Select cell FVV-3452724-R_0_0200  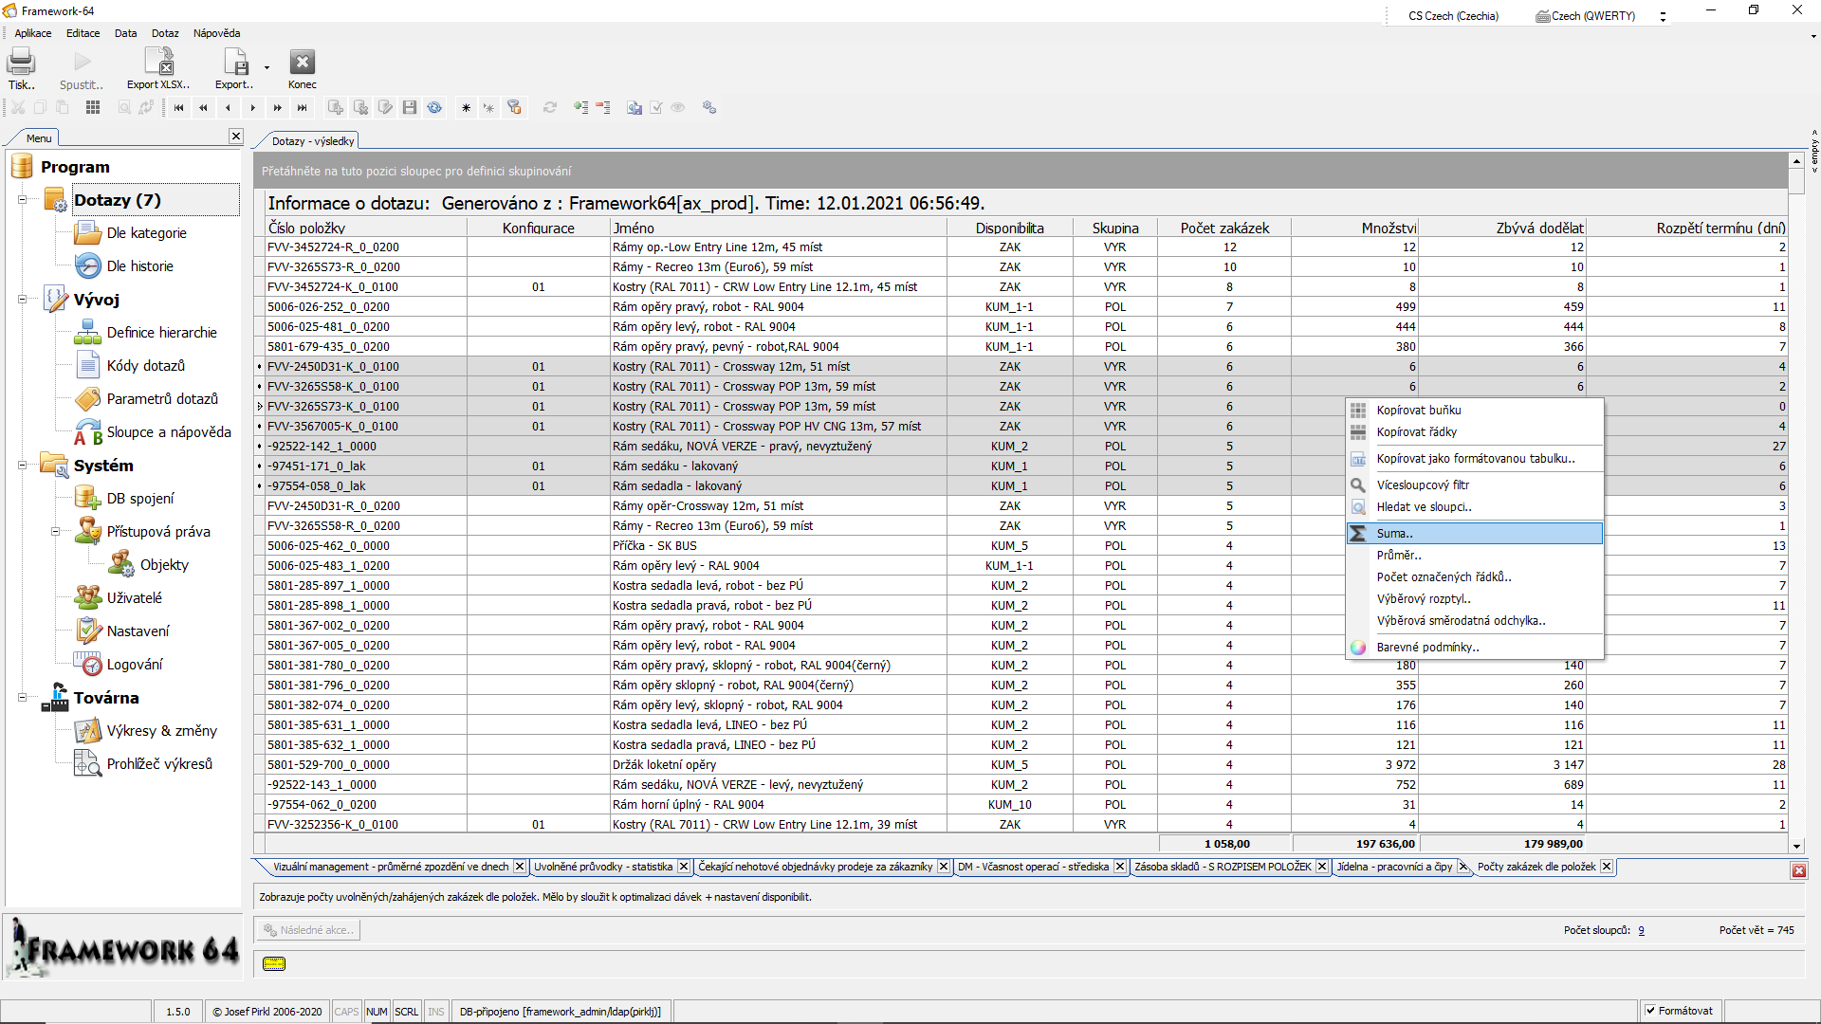(365, 247)
